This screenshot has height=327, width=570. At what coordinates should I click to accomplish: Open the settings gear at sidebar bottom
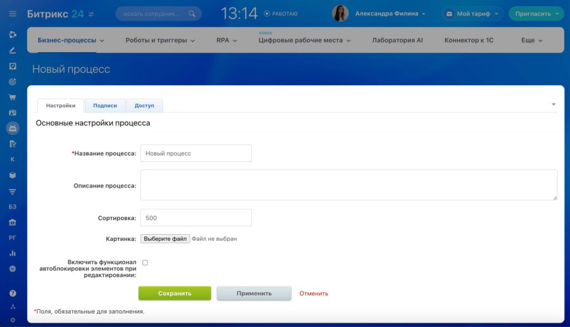coord(12,320)
